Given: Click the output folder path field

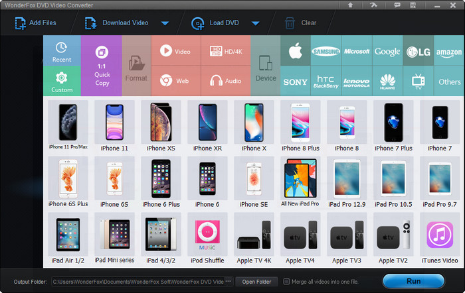Looking at the screenshot, I should point(138,282).
